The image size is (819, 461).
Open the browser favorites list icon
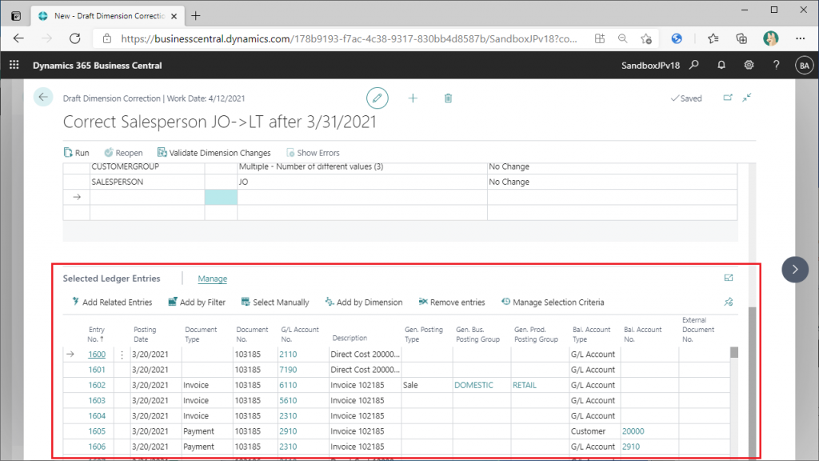(x=713, y=38)
